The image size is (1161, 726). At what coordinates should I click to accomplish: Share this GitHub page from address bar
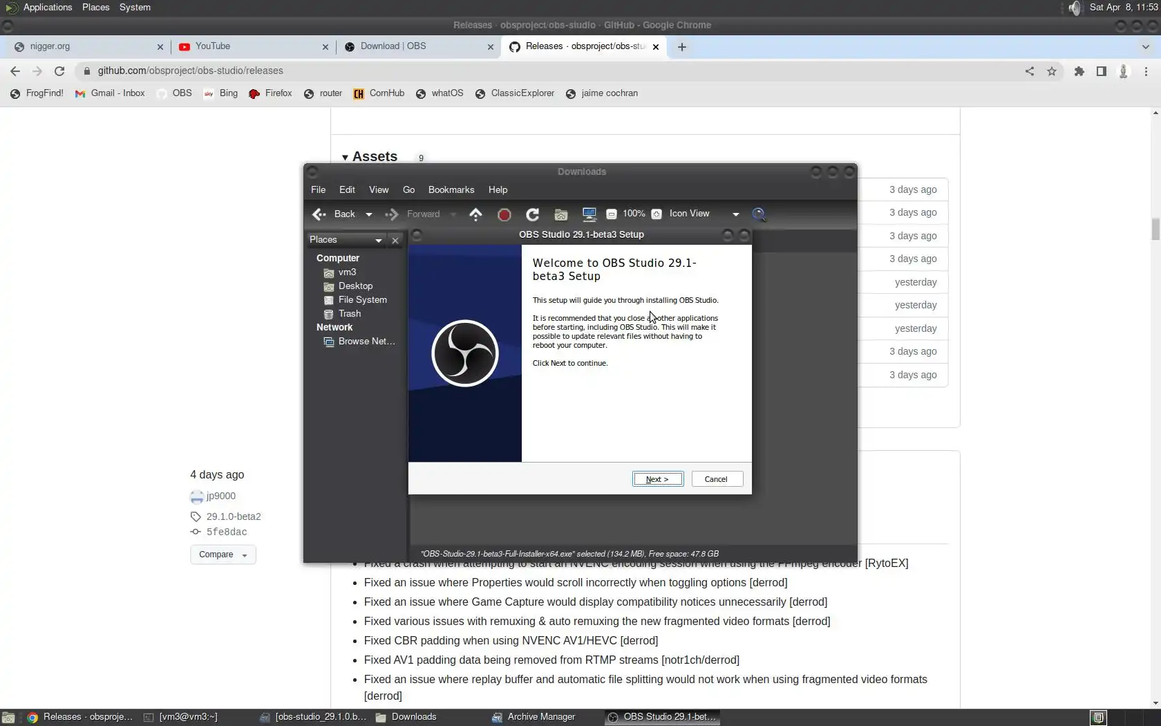tap(1030, 71)
